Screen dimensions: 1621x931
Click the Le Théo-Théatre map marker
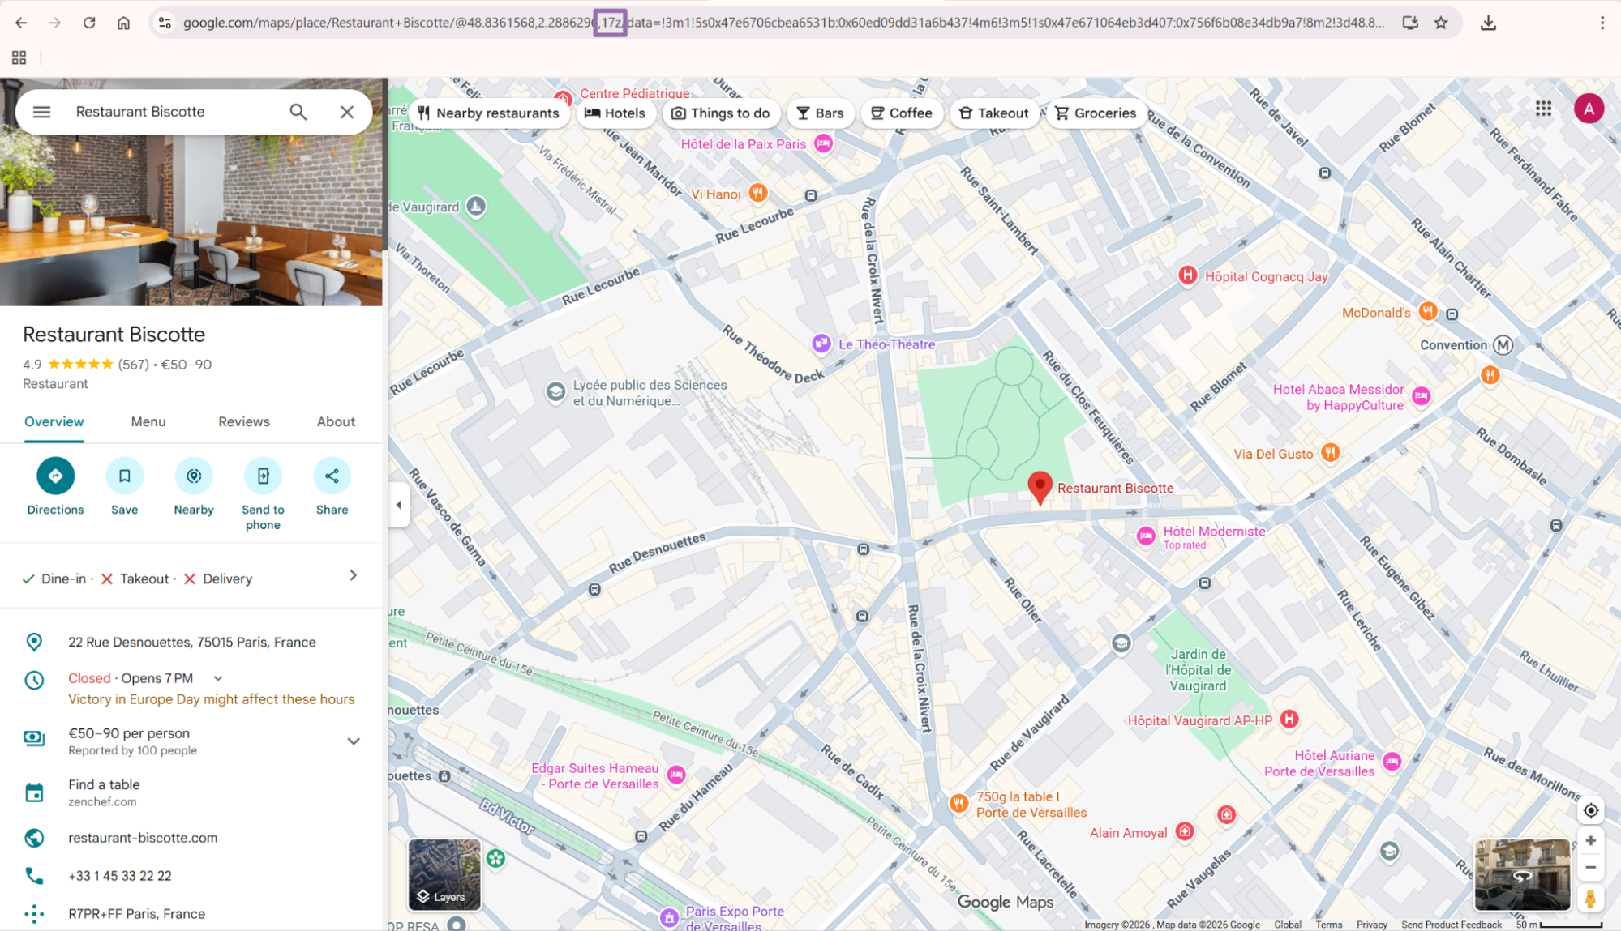click(x=821, y=344)
